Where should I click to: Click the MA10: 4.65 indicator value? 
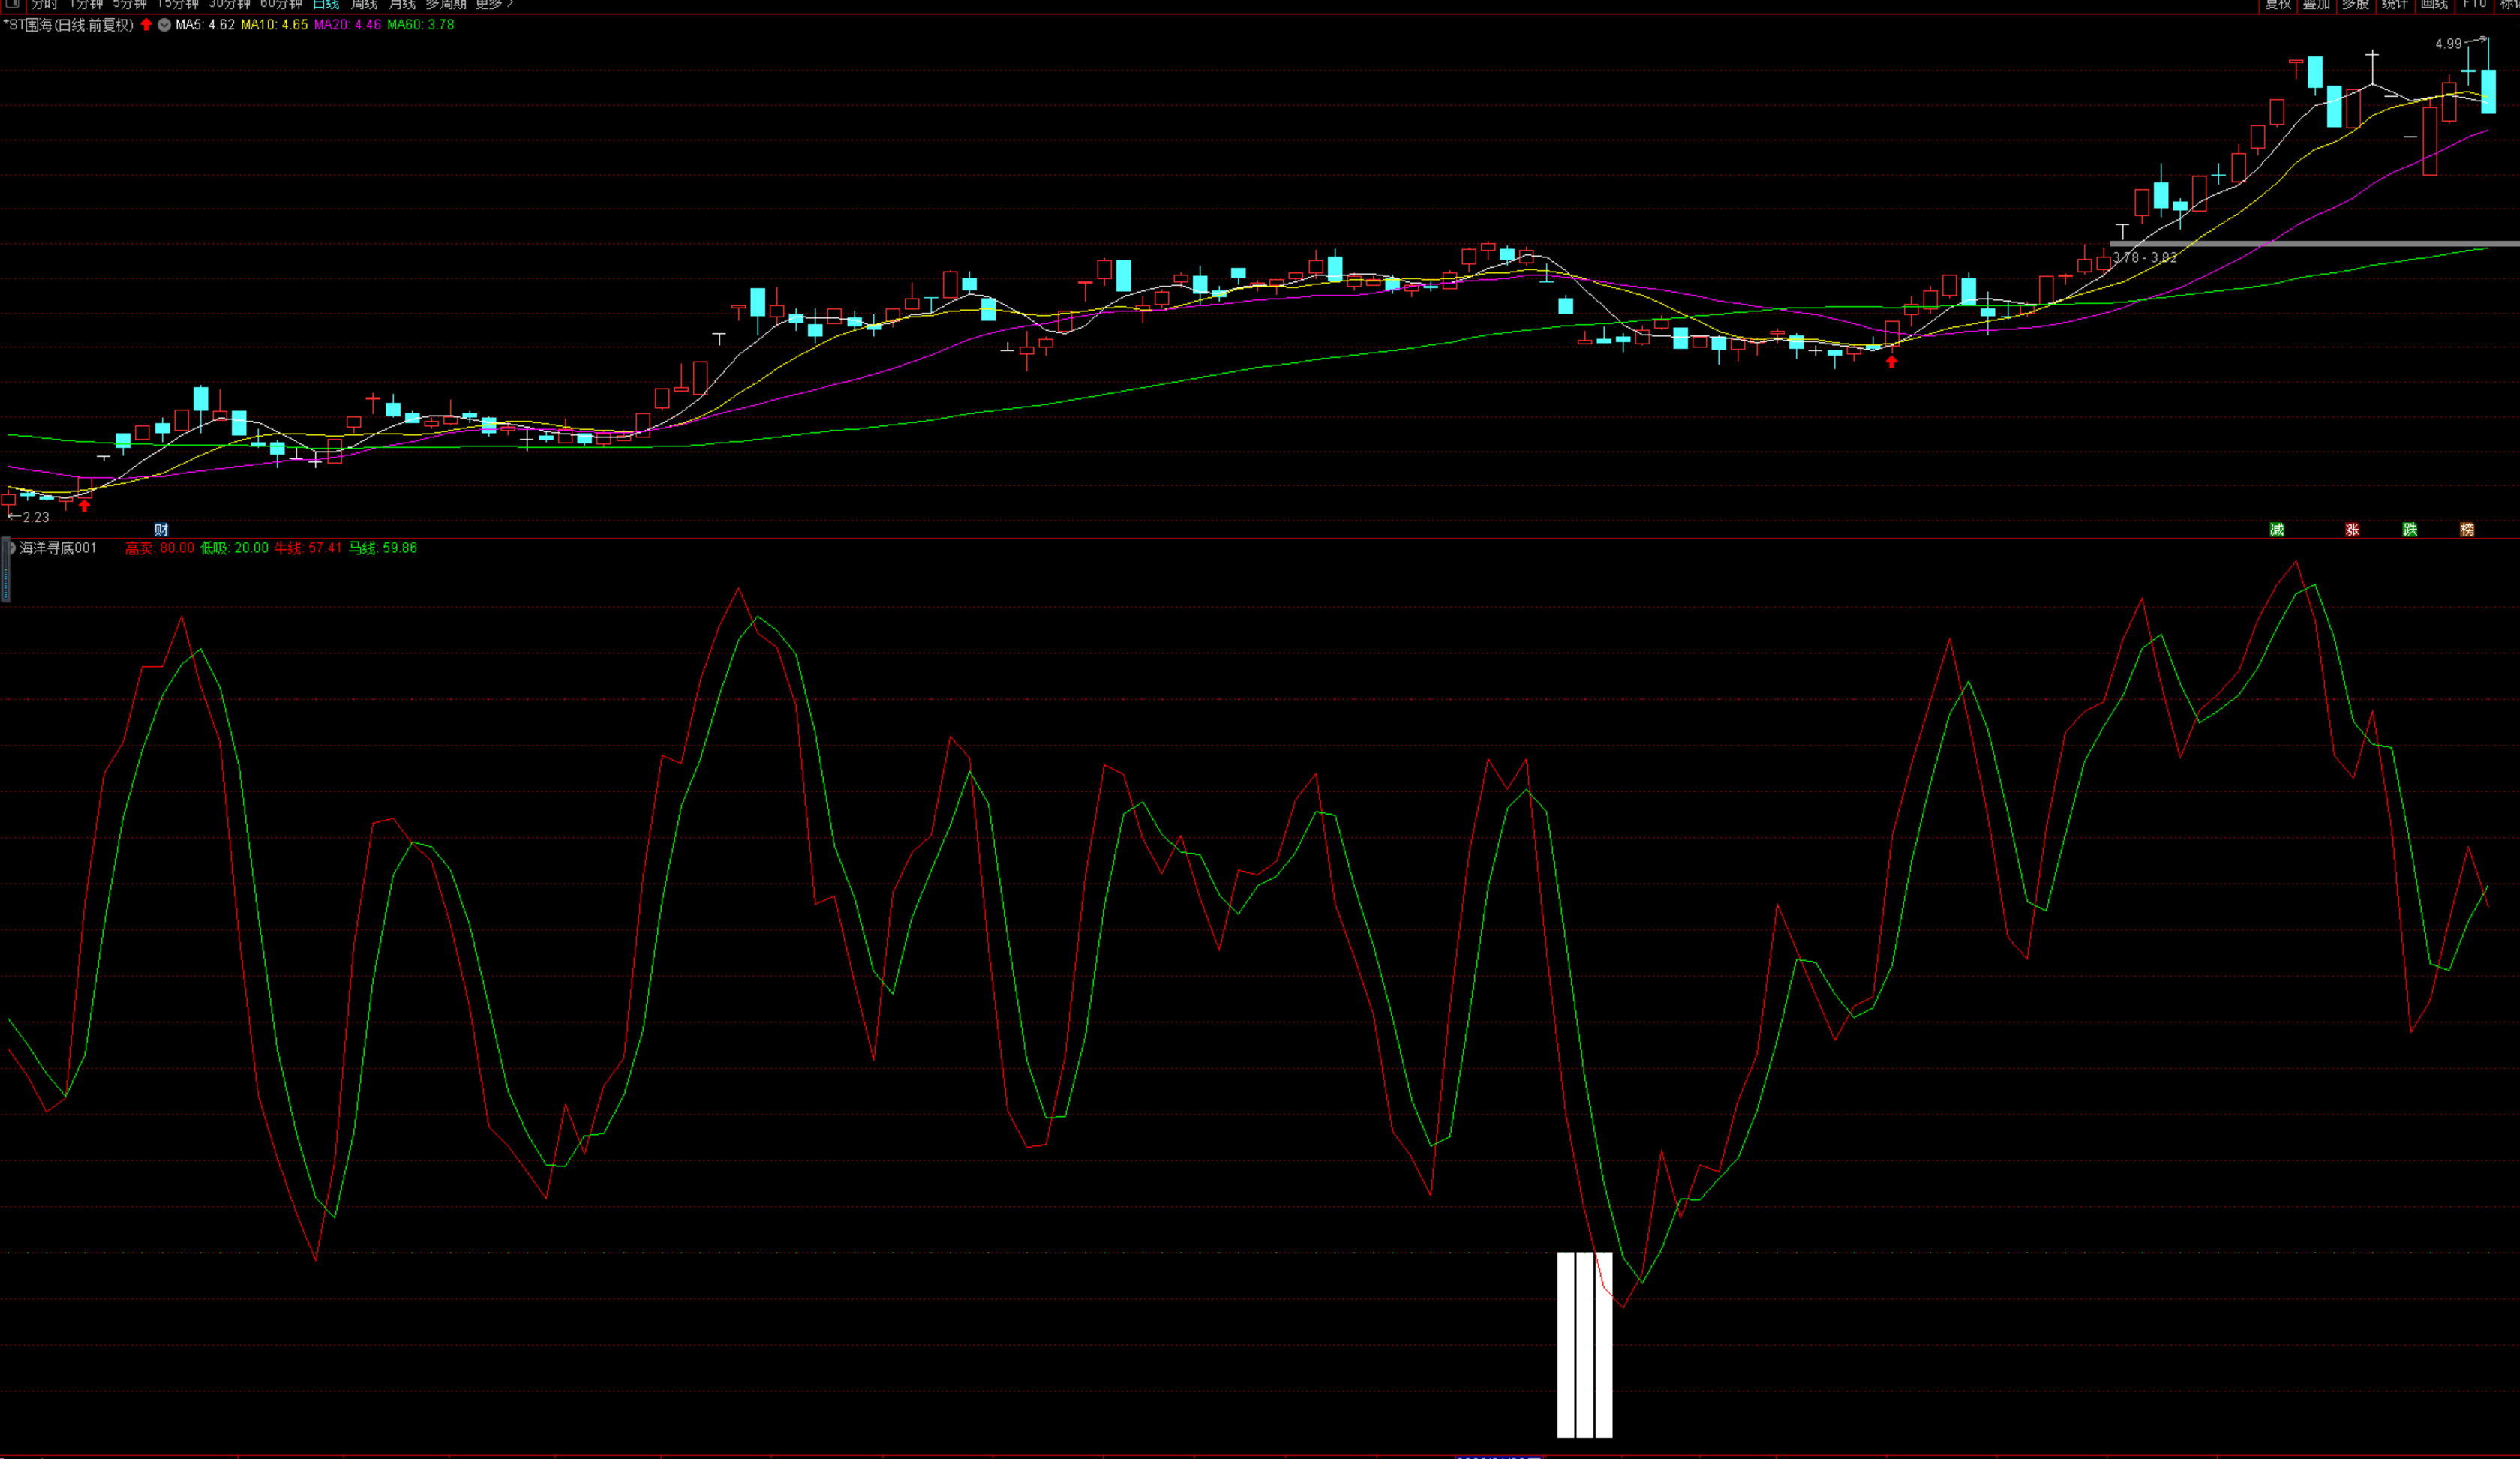[274, 25]
